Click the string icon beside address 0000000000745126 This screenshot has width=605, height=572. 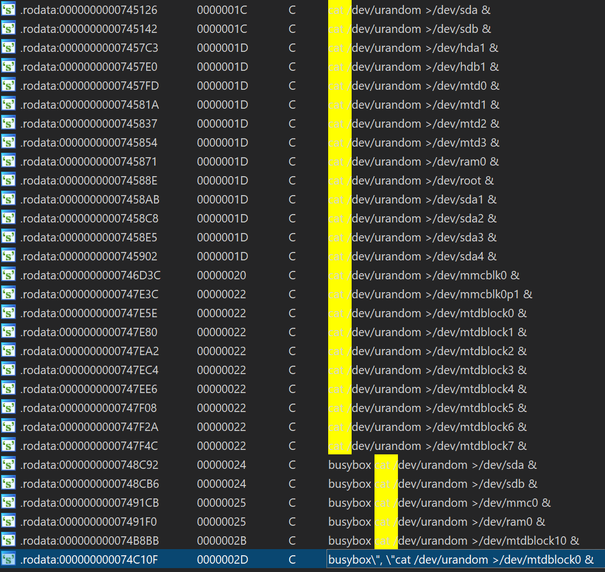[x=8, y=10]
